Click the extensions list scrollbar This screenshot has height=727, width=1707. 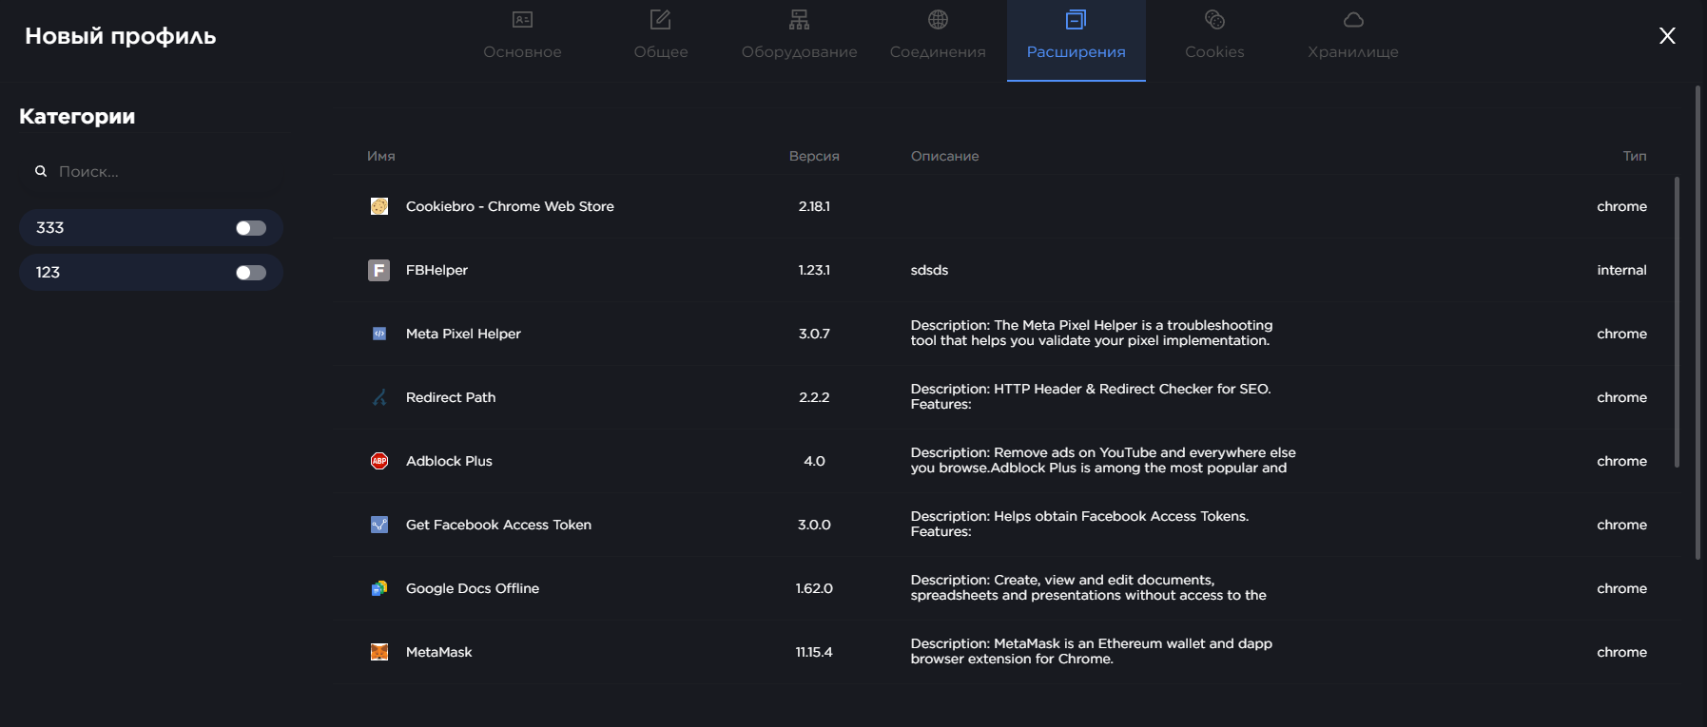pyautogui.click(x=1677, y=323)
